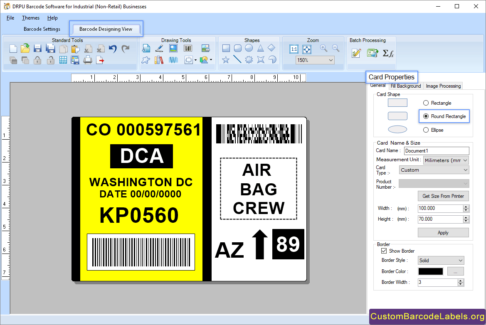Screen dimensions: 486x325
Task: Zoom out with magnifier minus icon
Action: coord(336,48)
